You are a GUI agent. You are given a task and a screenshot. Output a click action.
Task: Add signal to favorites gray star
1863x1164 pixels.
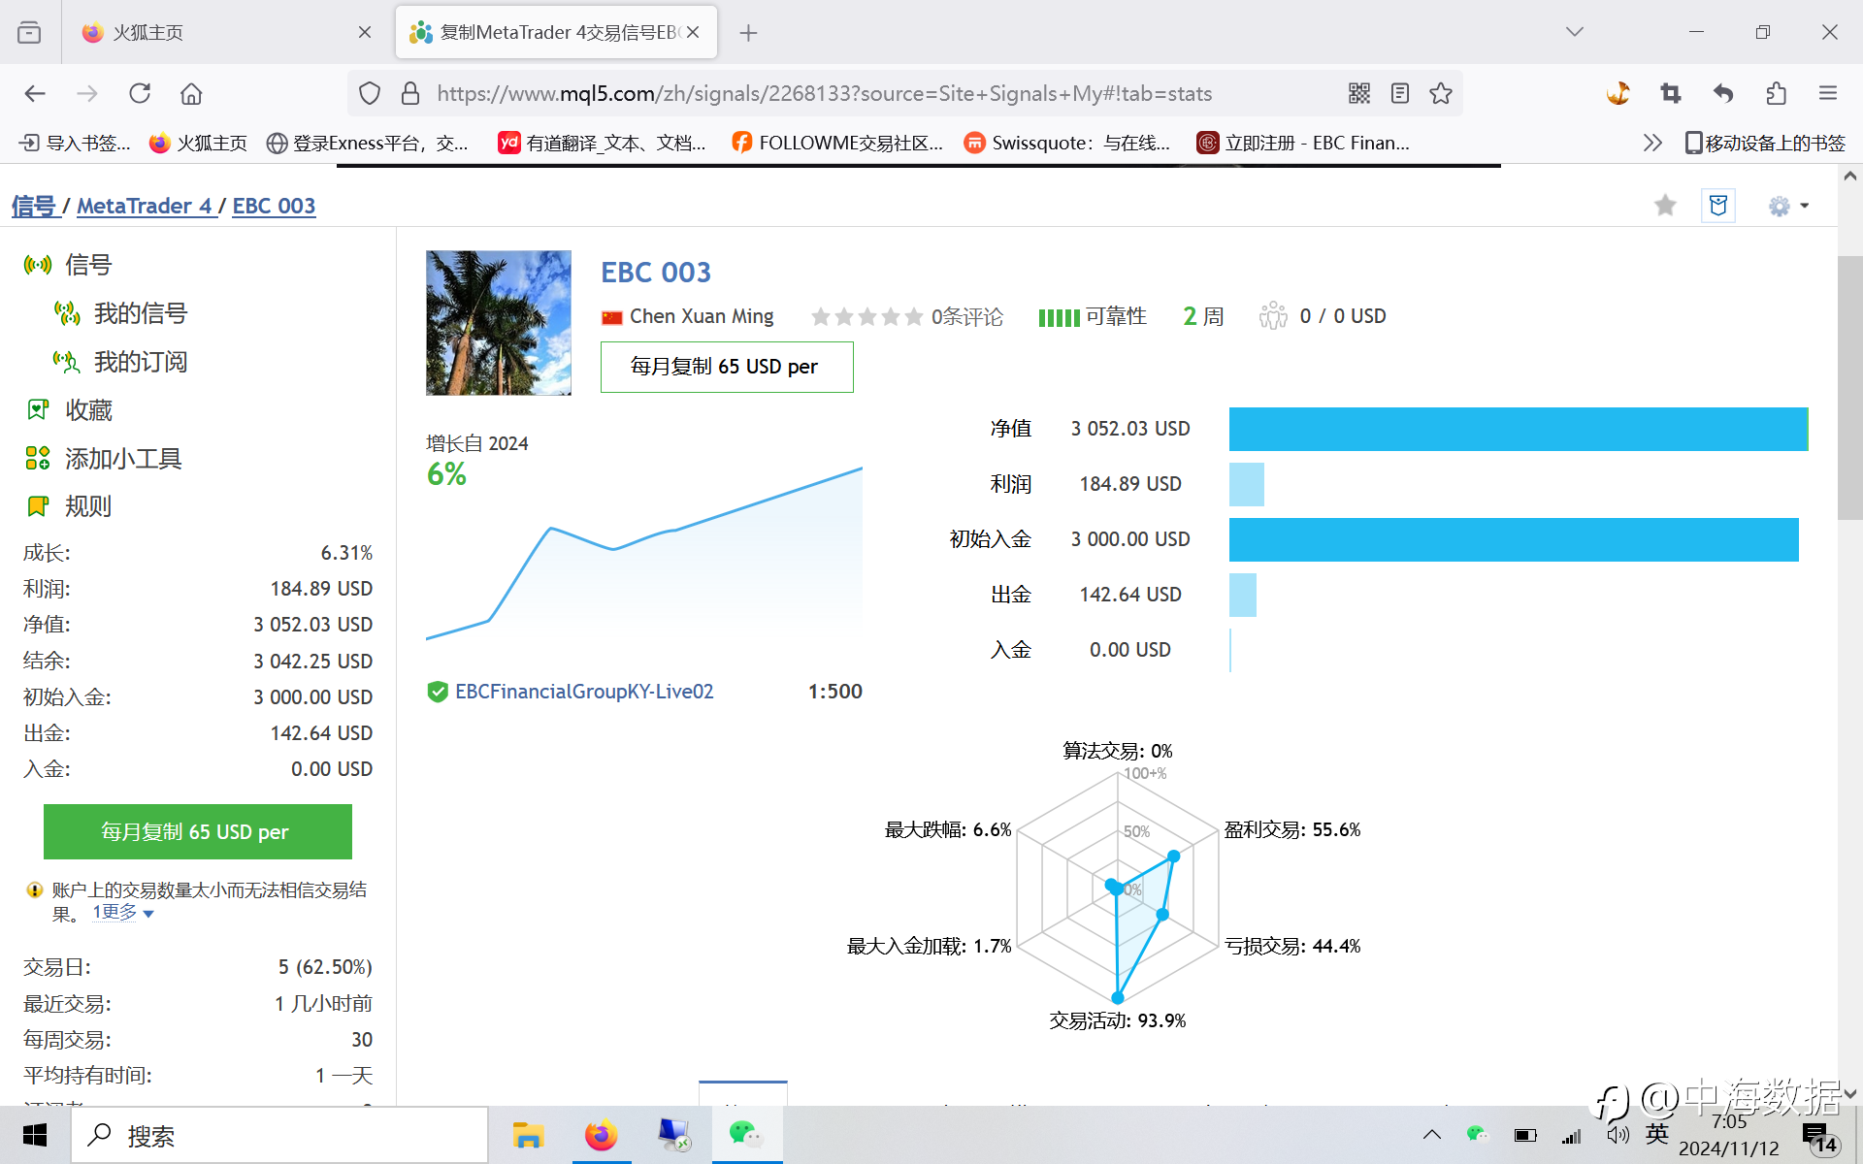pyautogui.click(x=1665, y=206)
